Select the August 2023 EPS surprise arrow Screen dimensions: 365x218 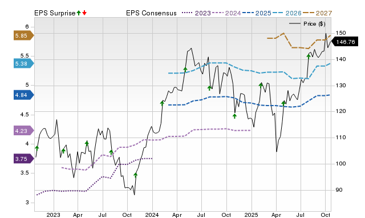pyautogui.click(x=111, y=152)
